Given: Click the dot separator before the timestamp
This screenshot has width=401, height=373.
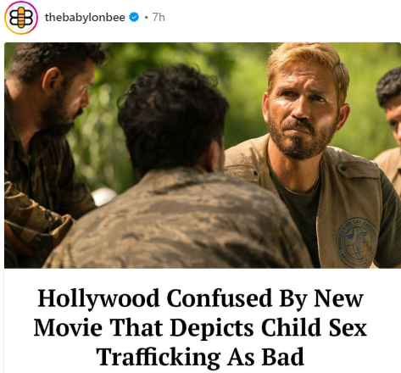Looking at the screenshot, I should (146, 18).
